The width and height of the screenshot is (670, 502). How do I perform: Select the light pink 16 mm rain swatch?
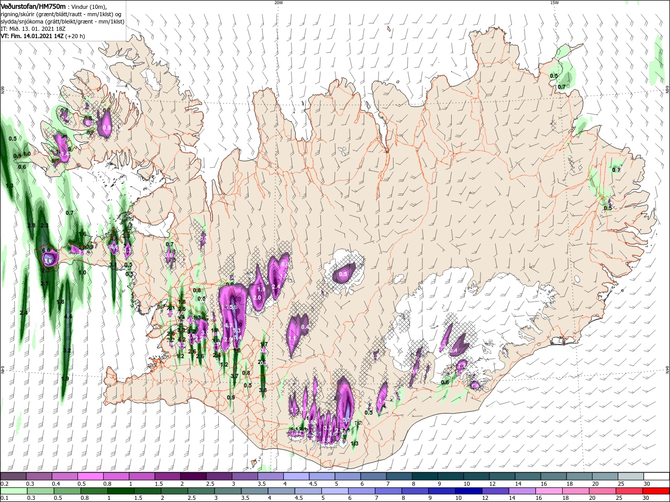coord(549,491)
